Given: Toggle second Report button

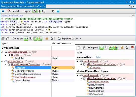Looking at the screenshot, I should click(x=39, y=11).
